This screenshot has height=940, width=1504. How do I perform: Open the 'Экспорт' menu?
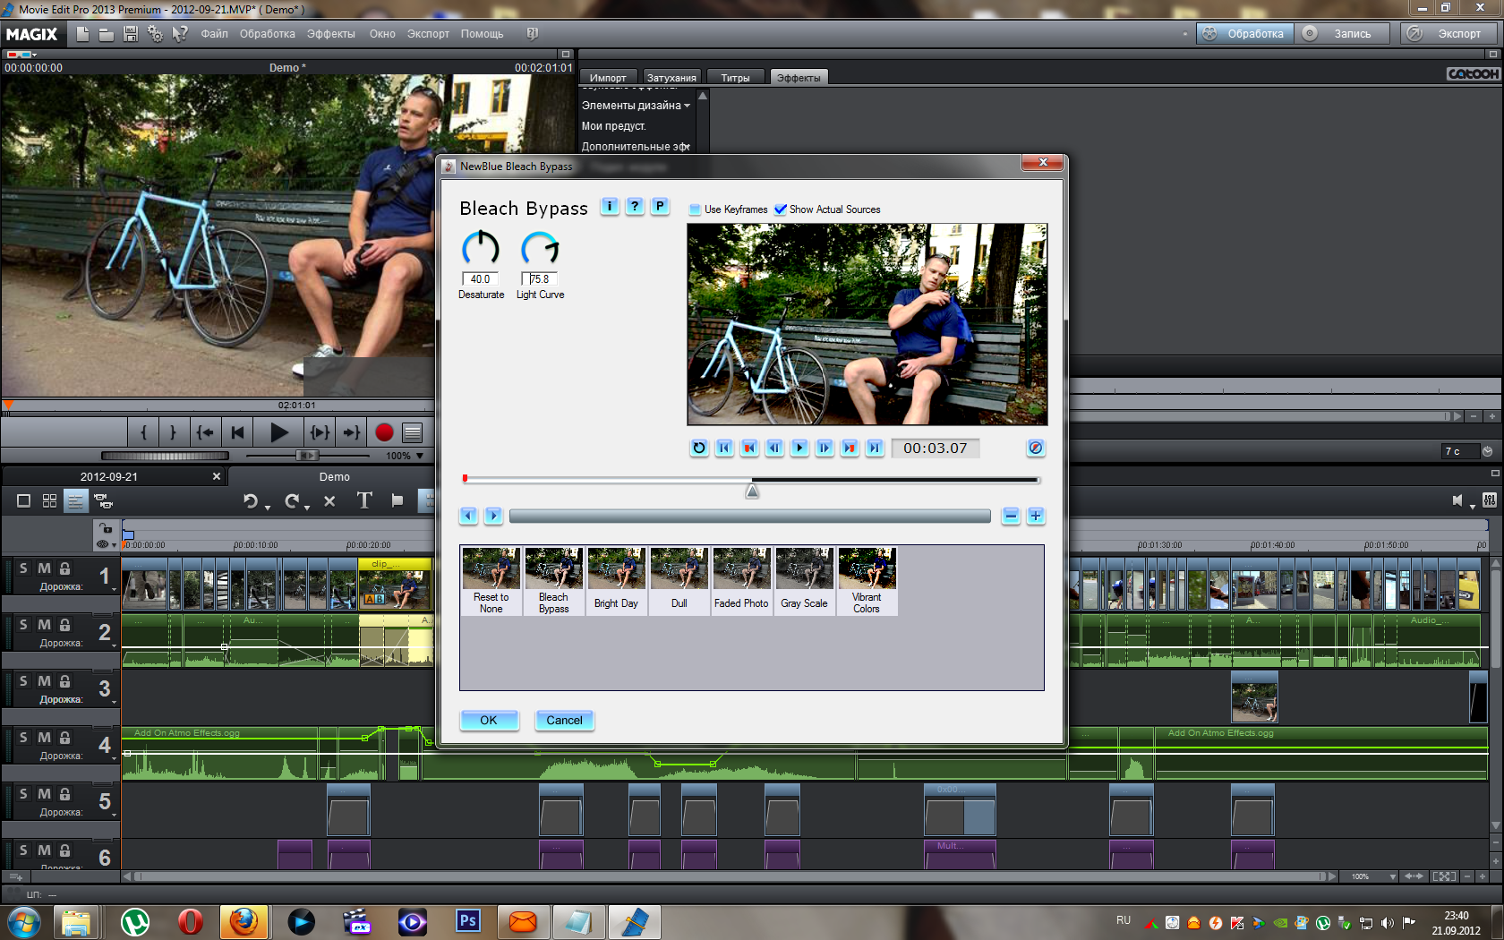[x=428, y=34]
